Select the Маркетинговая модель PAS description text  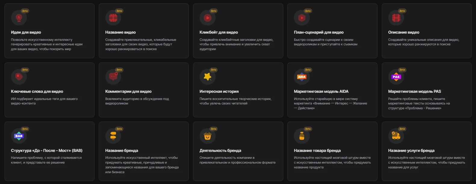pyautogui.click(x=419, y=103)
